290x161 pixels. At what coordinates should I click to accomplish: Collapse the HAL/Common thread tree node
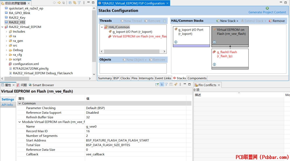(102, 27)
